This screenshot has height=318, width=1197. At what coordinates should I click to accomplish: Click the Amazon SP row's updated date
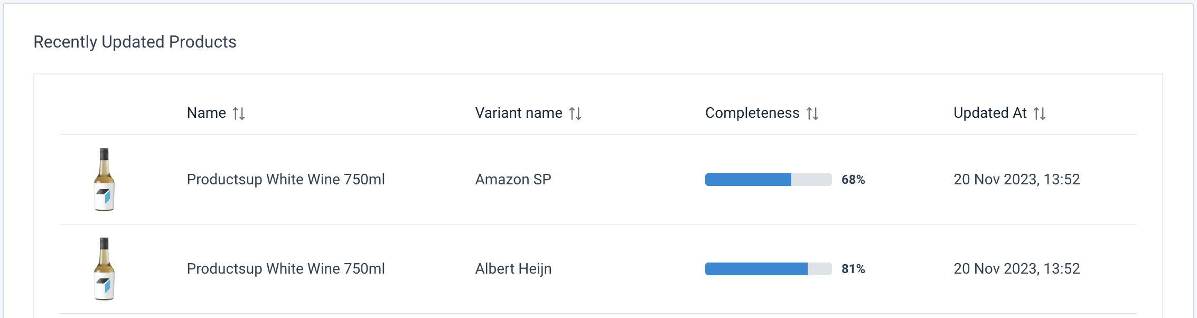(x=1016, y=180)
